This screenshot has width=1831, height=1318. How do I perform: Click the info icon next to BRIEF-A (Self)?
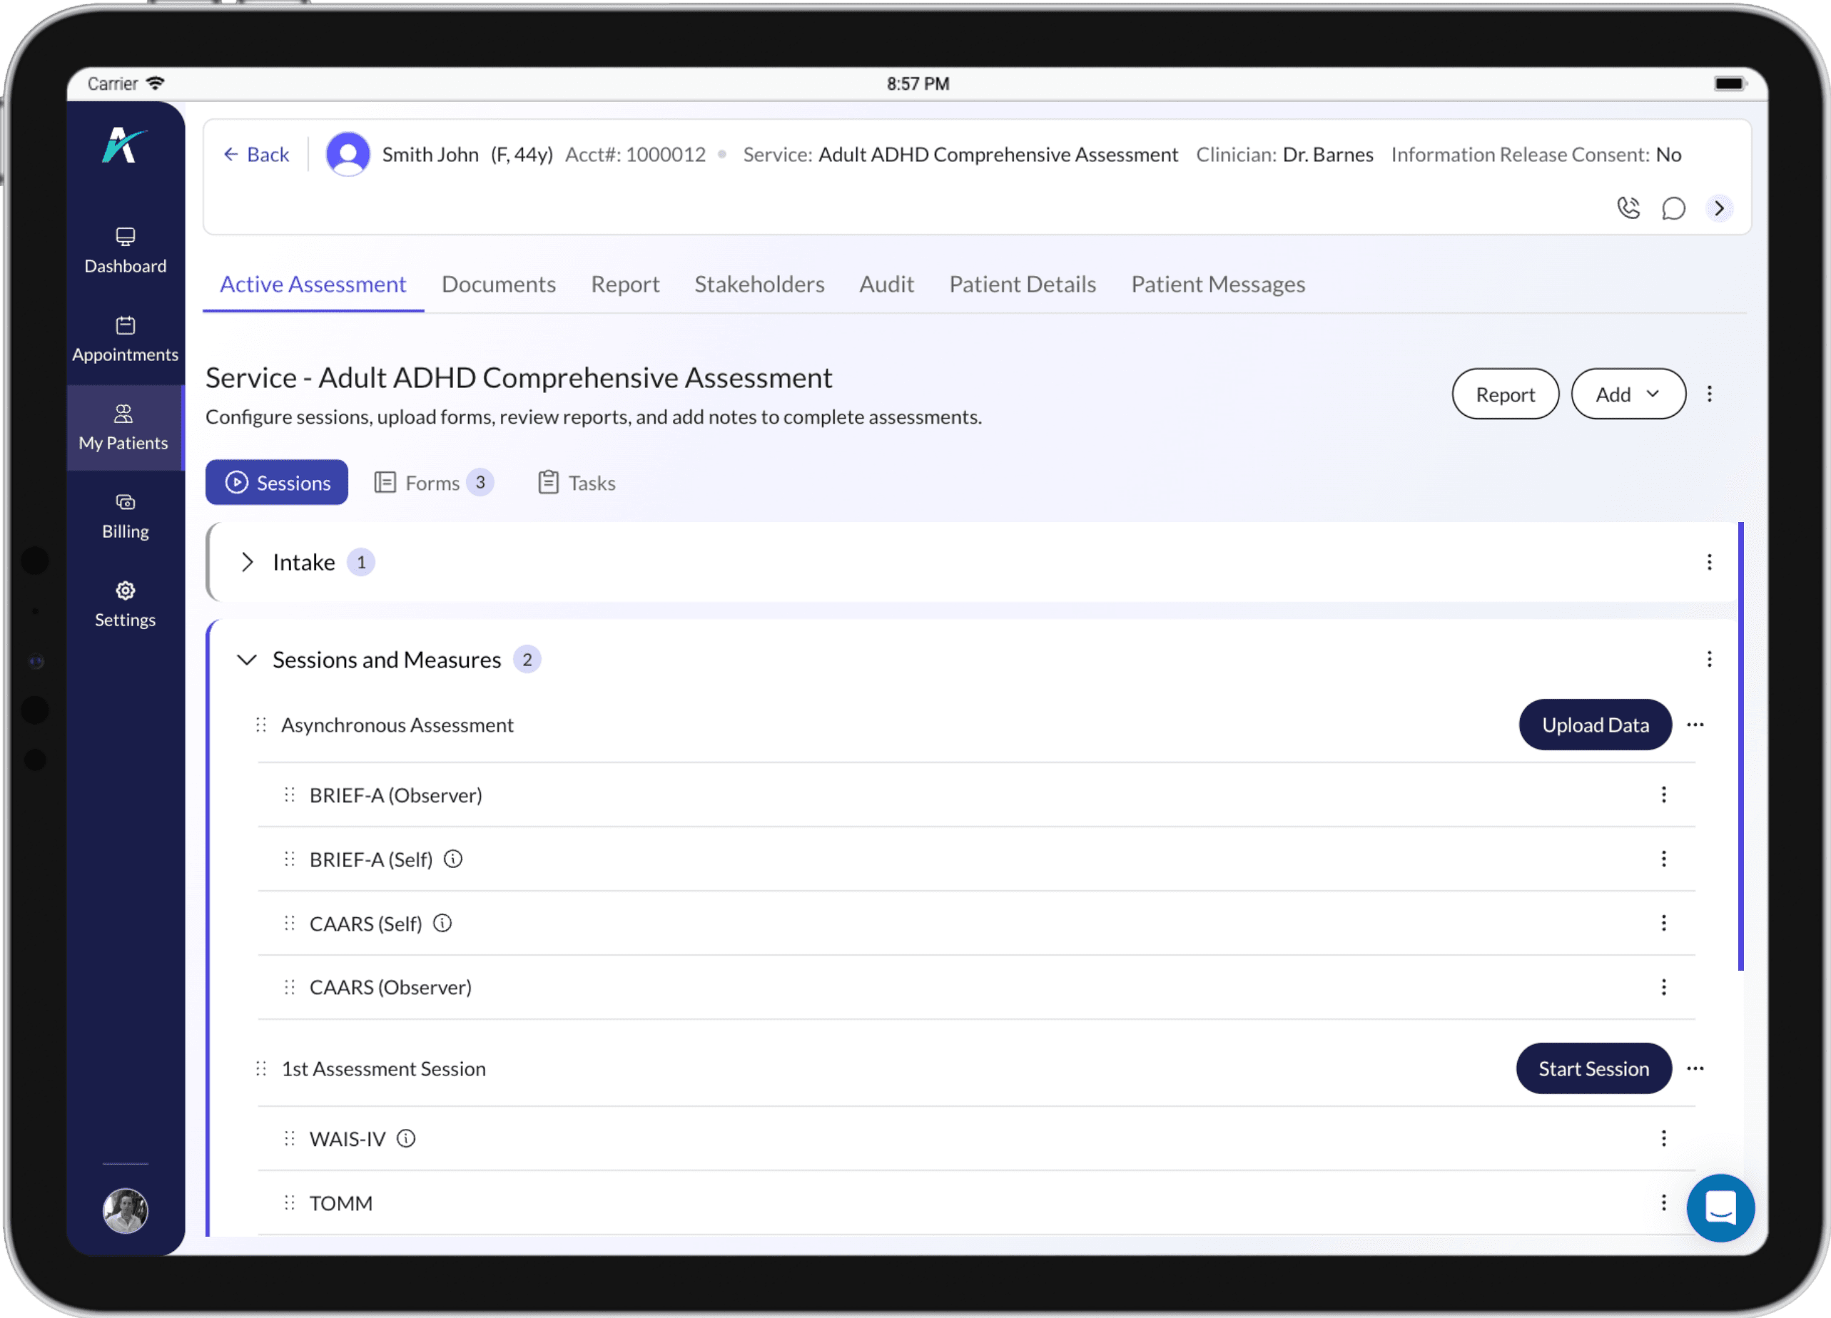454,859
